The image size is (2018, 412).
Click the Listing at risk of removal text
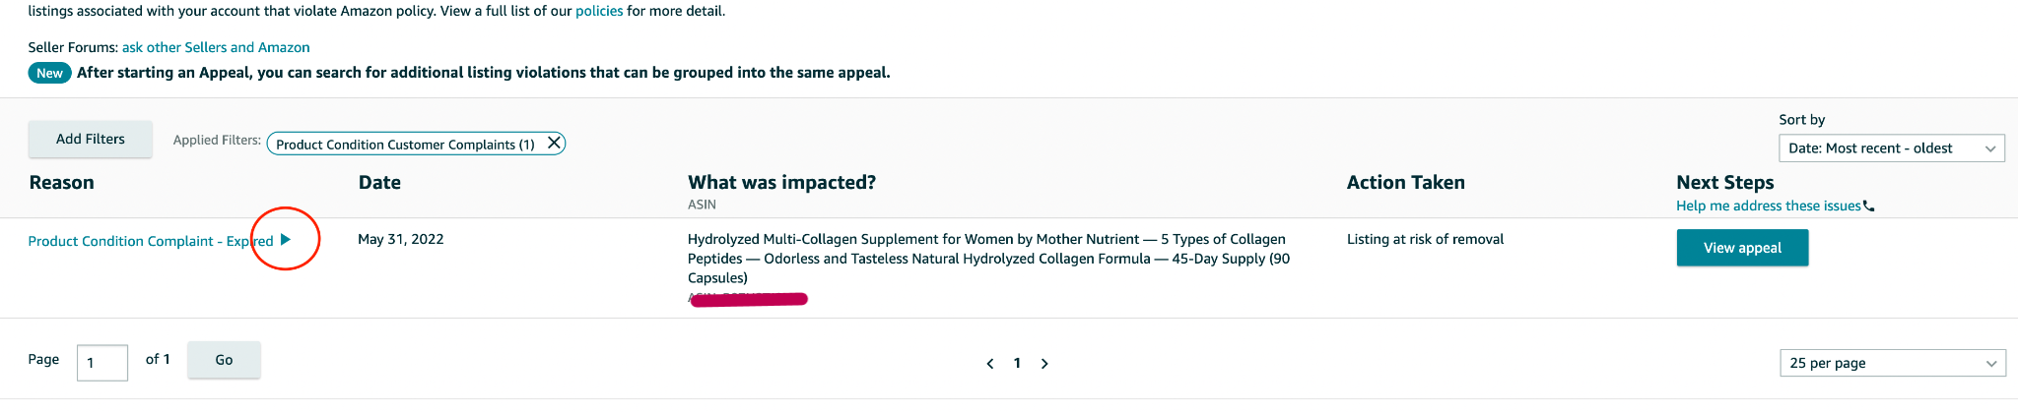[x=1425, y=239]
